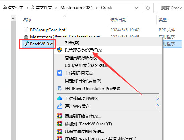The image size is (184, 140).
Task: Refresh the Crack folder view
Action: [x=148, y=8]
